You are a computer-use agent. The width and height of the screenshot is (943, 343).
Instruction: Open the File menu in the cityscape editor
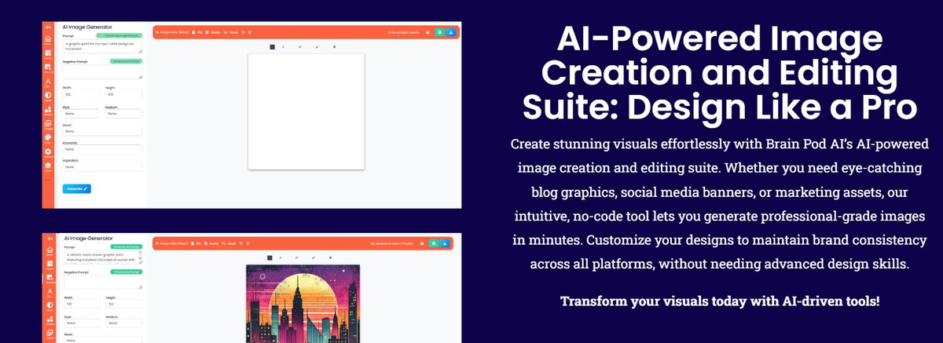pyautogui.click(x=196, y=243)
